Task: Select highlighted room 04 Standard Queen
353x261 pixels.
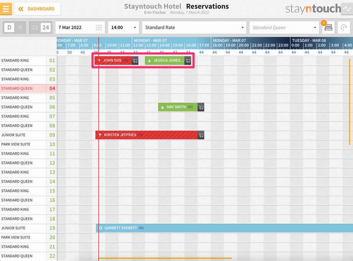Action: pyautogui.click(x=28, y=88)
